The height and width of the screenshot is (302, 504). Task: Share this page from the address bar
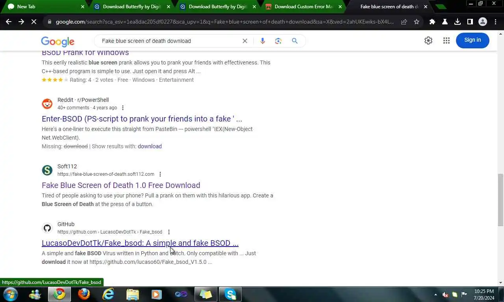[404, 22]
